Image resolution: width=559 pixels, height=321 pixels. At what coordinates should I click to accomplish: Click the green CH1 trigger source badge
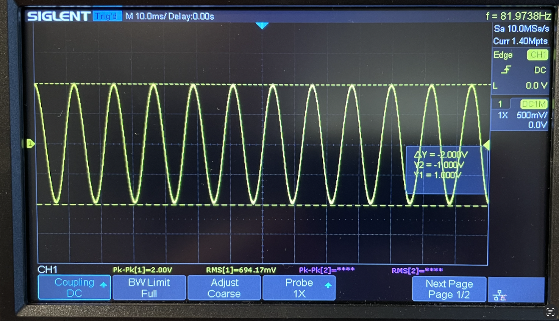coord(538,55)
